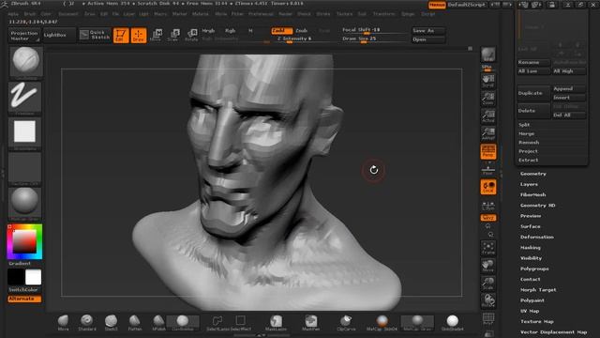600x338 pixels.
Task: Open the Document menu
Action: coord(68,14)
